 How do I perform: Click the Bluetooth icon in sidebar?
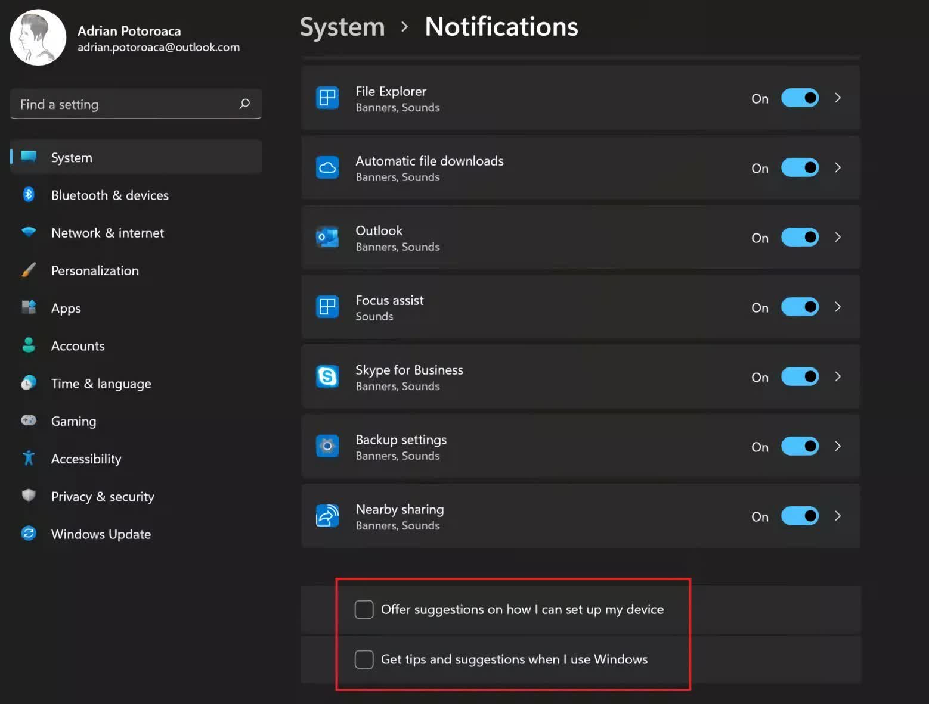click(29, 194)
